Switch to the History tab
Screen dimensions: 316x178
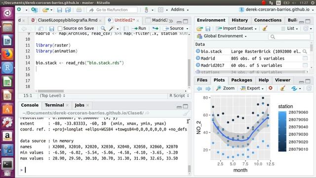click(x=239, y=20)
